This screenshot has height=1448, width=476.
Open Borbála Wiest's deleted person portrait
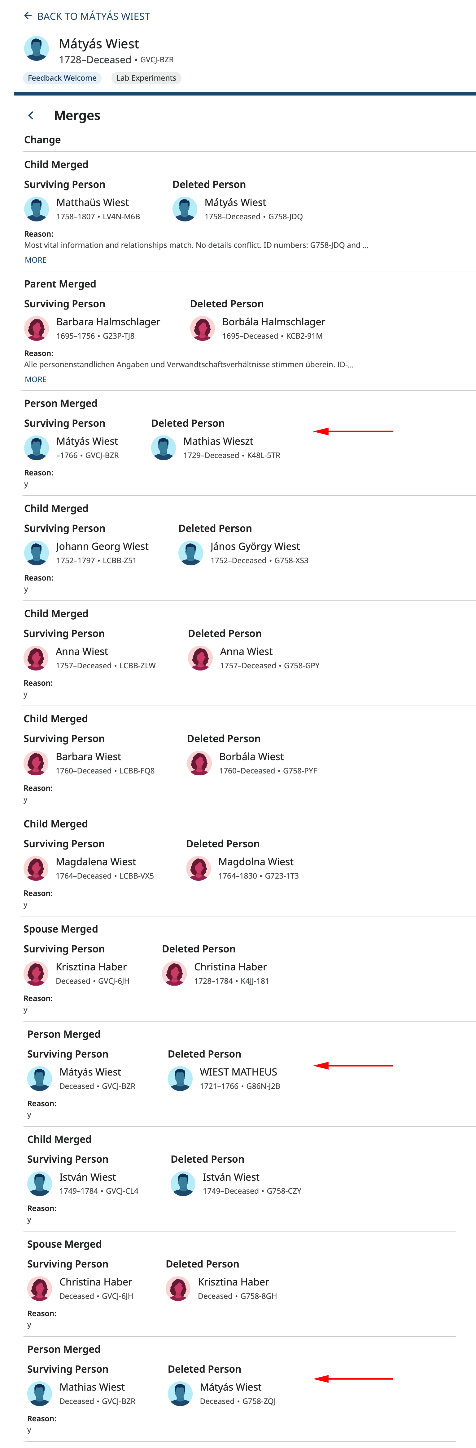click(x=199, y=763)
